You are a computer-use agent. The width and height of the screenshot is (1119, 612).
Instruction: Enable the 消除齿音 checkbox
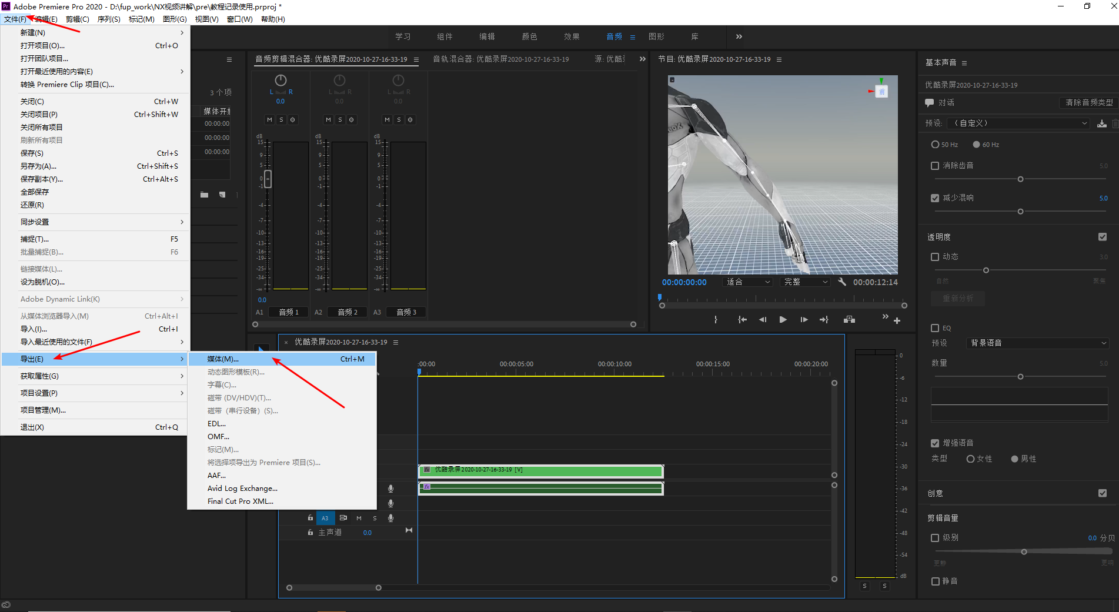point(935,166)
